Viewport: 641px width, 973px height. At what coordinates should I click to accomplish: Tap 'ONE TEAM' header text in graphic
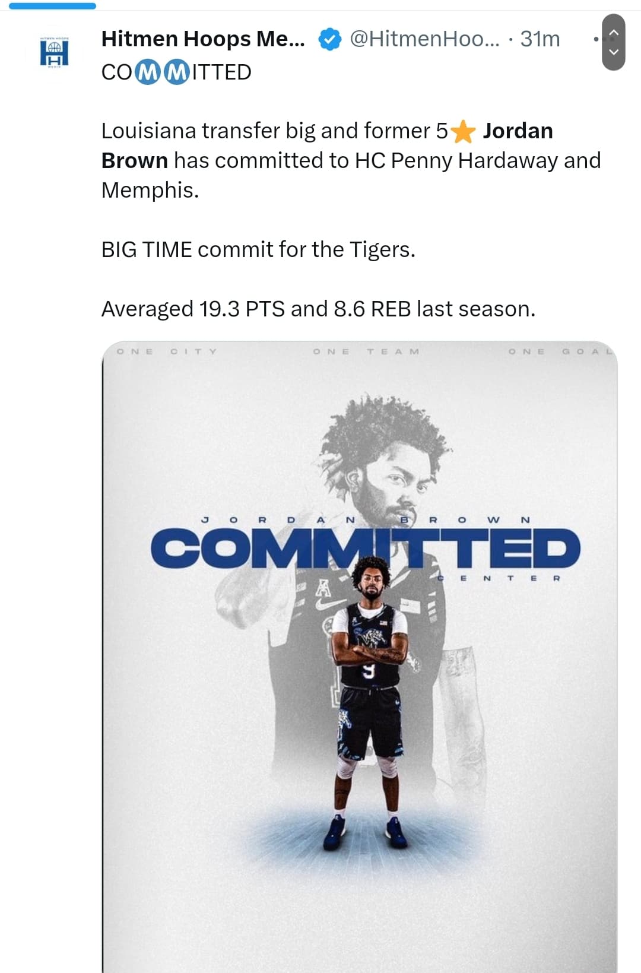tap(366, 351)
